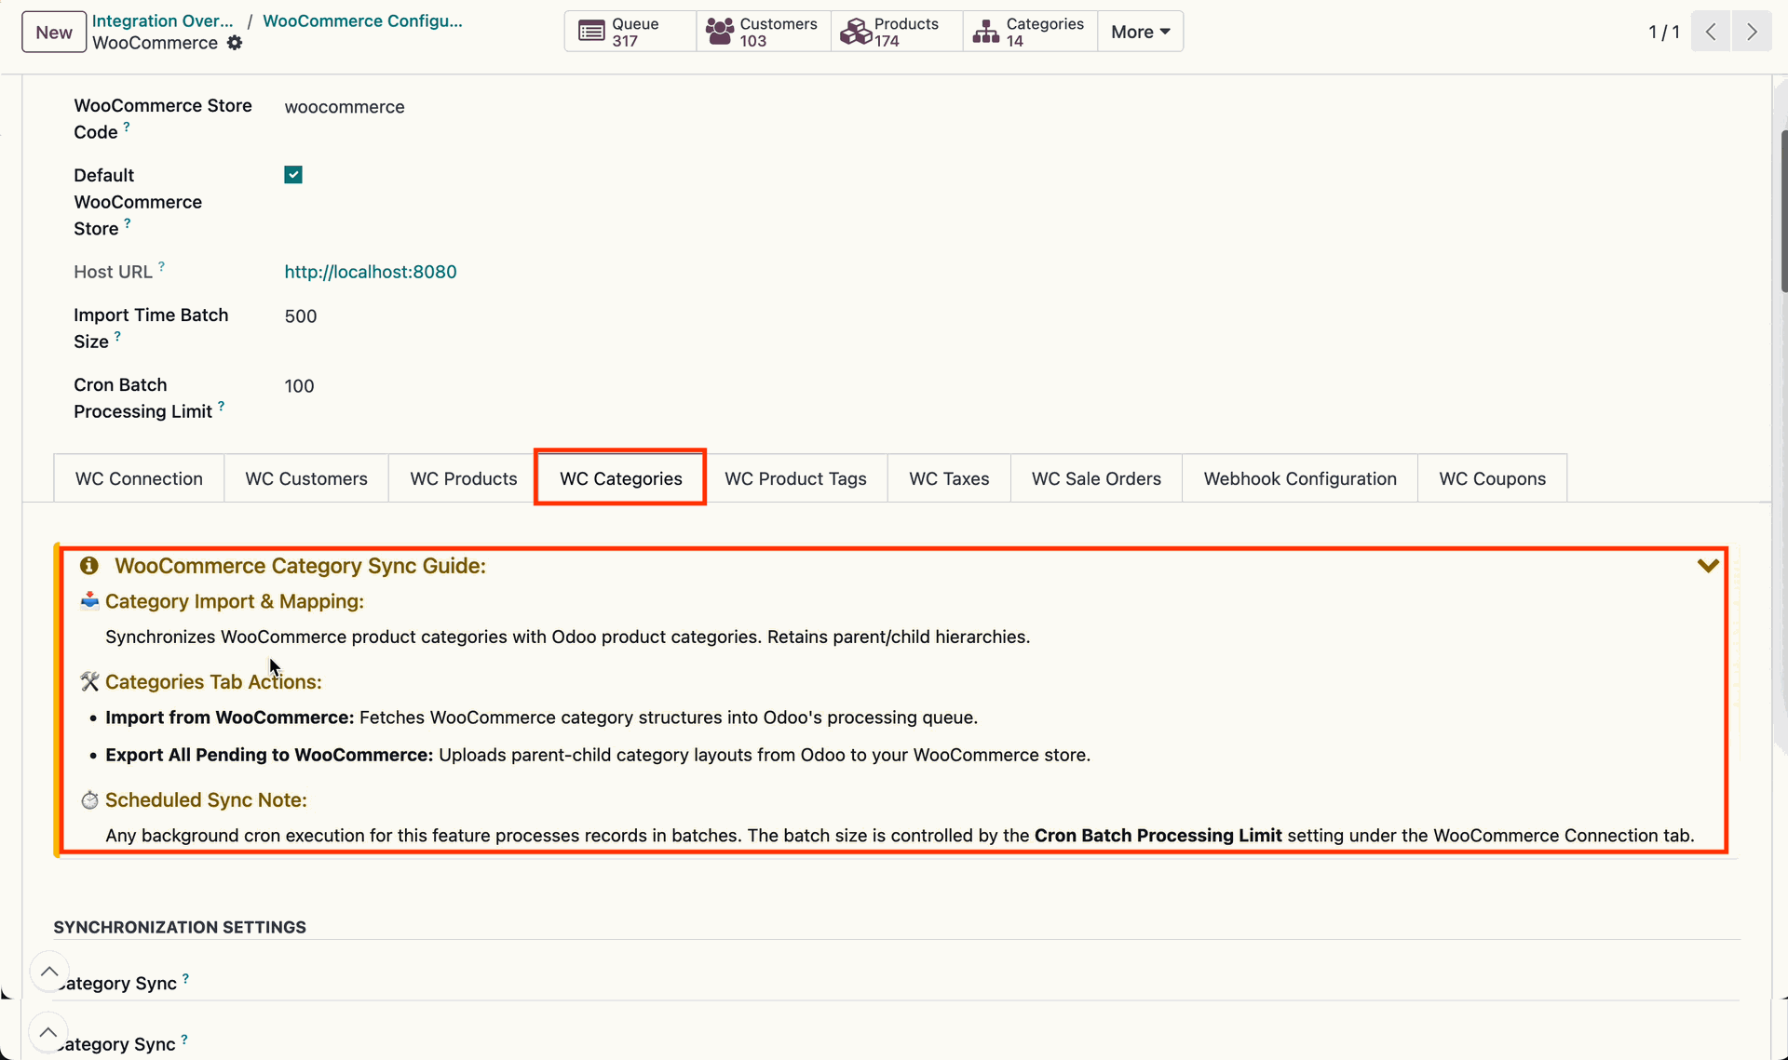Click the Categories hierarchy icon
This screenshot has width=1788, height=1060.
(x=986, y=32)
